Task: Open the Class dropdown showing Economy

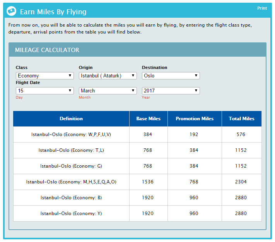Action: (45, 76)
